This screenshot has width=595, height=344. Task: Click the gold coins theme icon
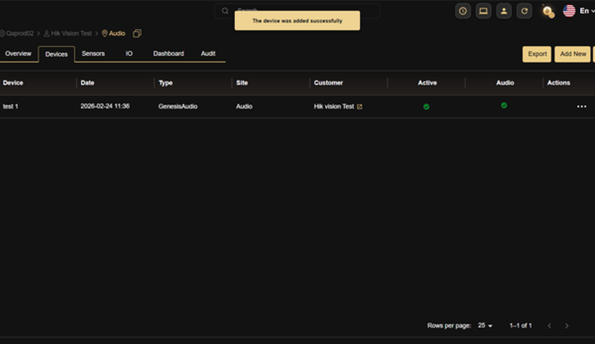(x=548, y=11)
